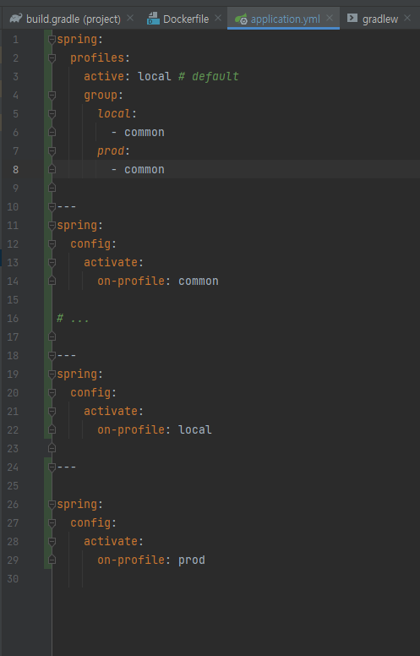
Task: Click the italic 'local' key on line 5
Action: coord(114,114)
